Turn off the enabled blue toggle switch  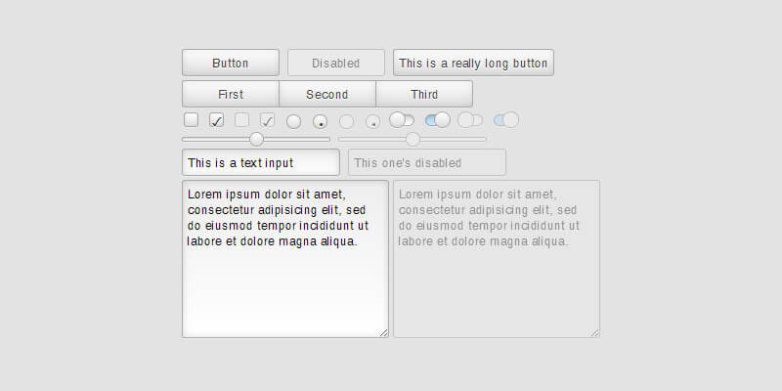pyautogui.click(x=437, y=120)
